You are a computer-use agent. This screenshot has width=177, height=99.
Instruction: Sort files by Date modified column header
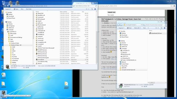tap(63, 12)
